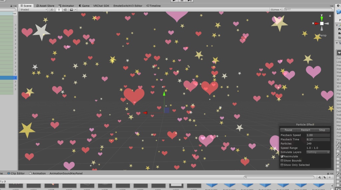This screenshot has height=190, width=341.
Task: Expand the highlighted blue hierarchy row arrow
Action: [15, 78]
